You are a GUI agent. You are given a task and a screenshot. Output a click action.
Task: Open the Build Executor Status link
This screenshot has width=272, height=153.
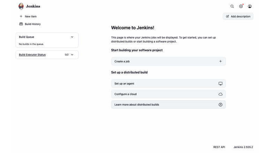click(x=32, y=55)
